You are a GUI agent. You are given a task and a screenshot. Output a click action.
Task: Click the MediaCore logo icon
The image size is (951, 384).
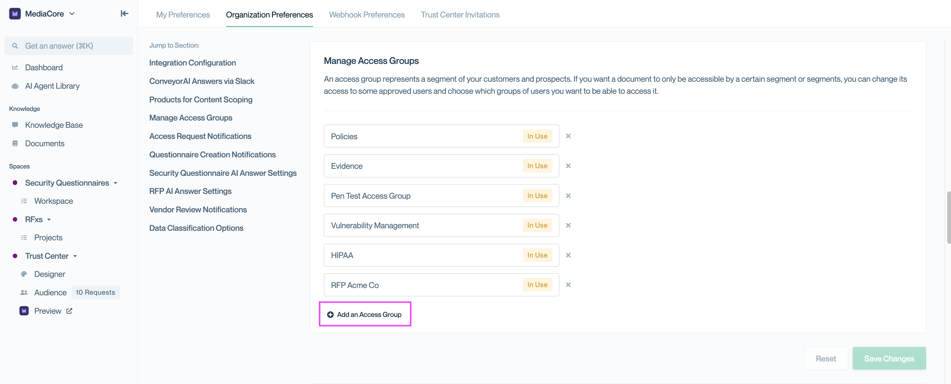tap(15, 14)
